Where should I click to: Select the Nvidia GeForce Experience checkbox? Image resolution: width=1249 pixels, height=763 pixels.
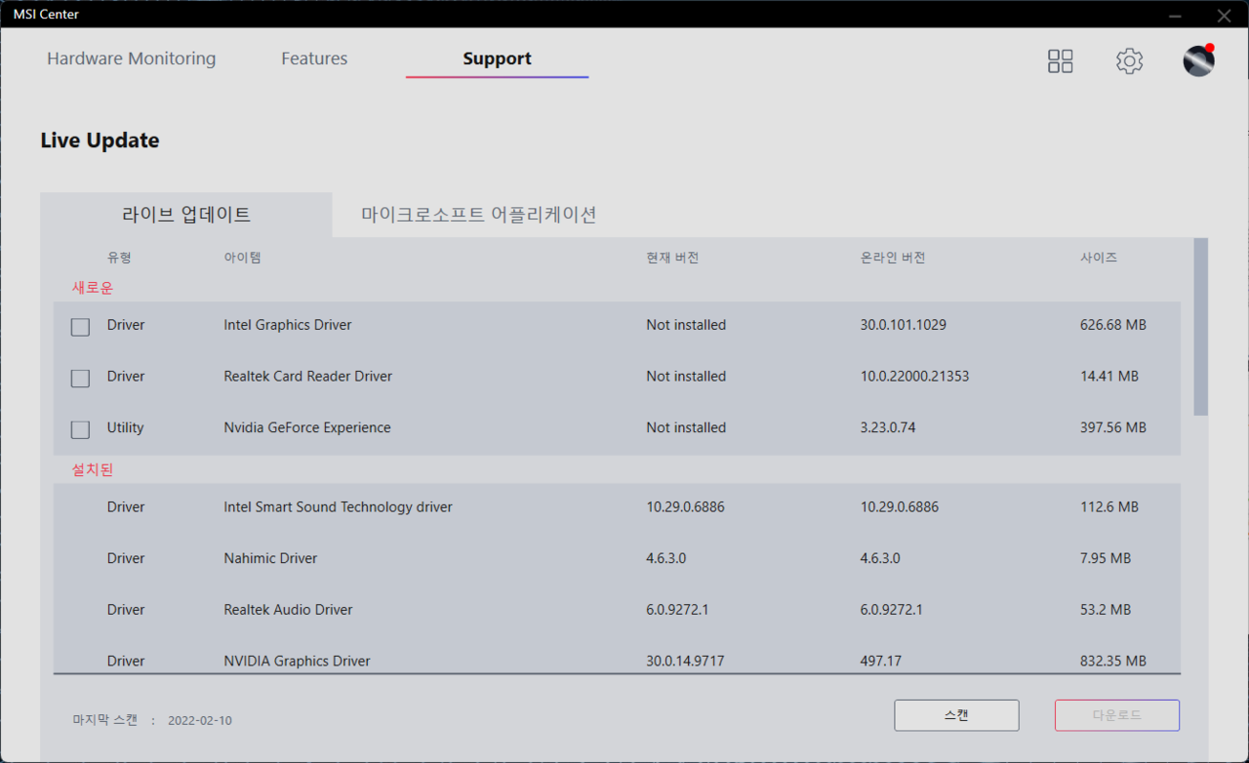click(x=80, y=429)
